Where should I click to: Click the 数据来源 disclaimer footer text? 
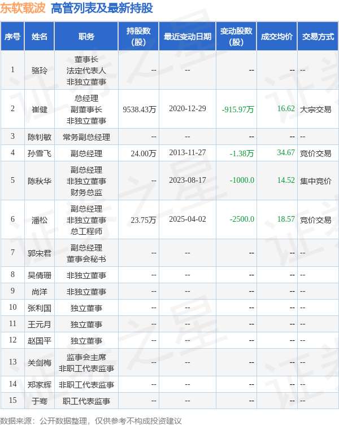point(90,421)
